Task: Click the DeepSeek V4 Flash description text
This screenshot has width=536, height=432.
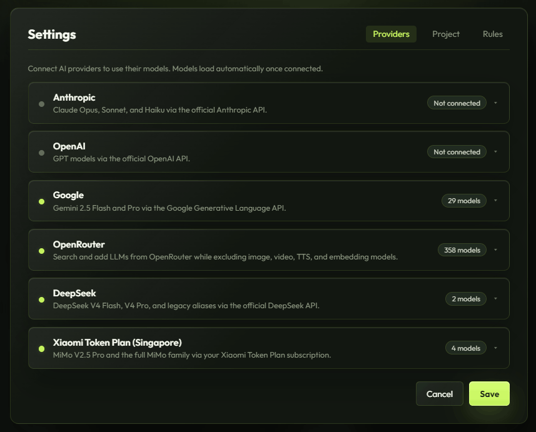Action: click(186, 306)
